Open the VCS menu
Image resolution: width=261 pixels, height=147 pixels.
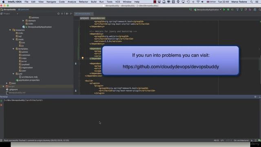[x=117, y=2]
